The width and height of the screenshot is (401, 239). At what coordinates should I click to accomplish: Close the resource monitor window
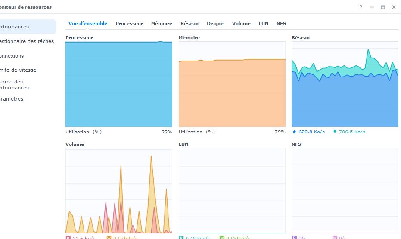(394, 7)
